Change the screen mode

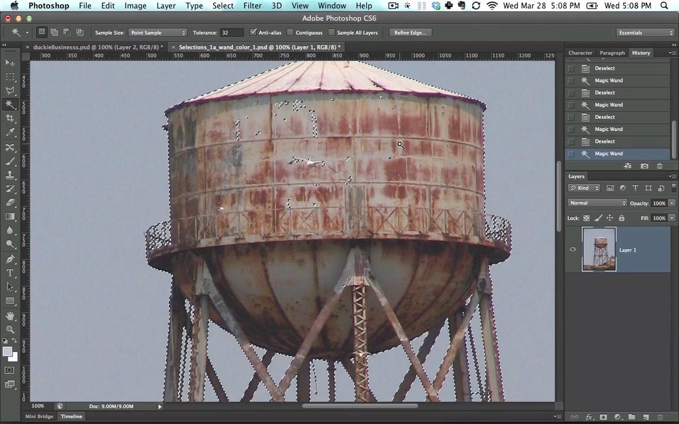(x=9, y=384)
